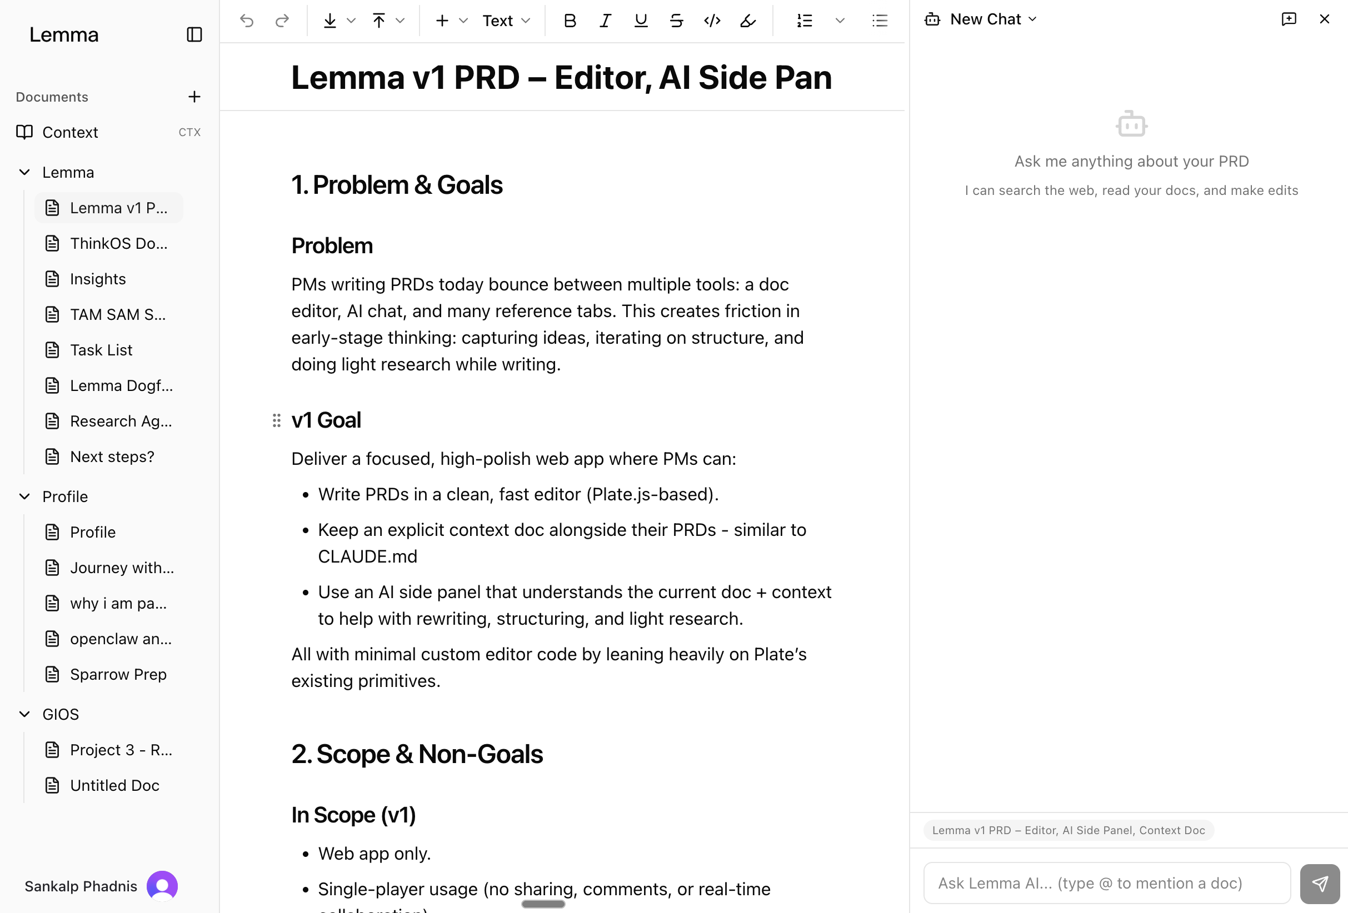Open the Text style dropdown
The width and height of the screenshot is (1348, 913).
pos(505,21)
